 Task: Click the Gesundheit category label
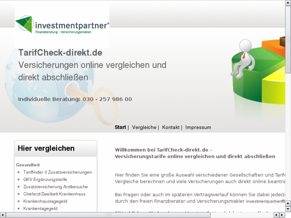[28, 165]
